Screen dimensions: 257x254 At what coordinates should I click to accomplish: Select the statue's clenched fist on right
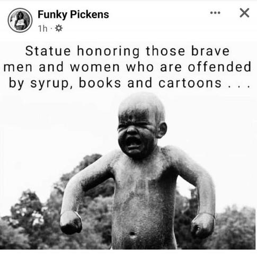pyautogui.click(x=202, y=225)
